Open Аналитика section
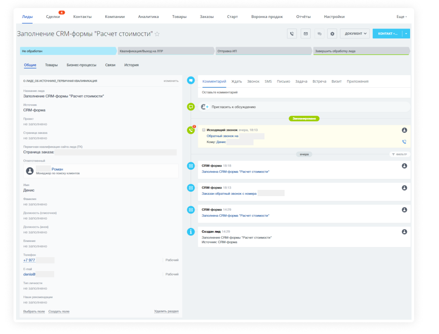Screen dimensions: 439x334 (149, 17)
